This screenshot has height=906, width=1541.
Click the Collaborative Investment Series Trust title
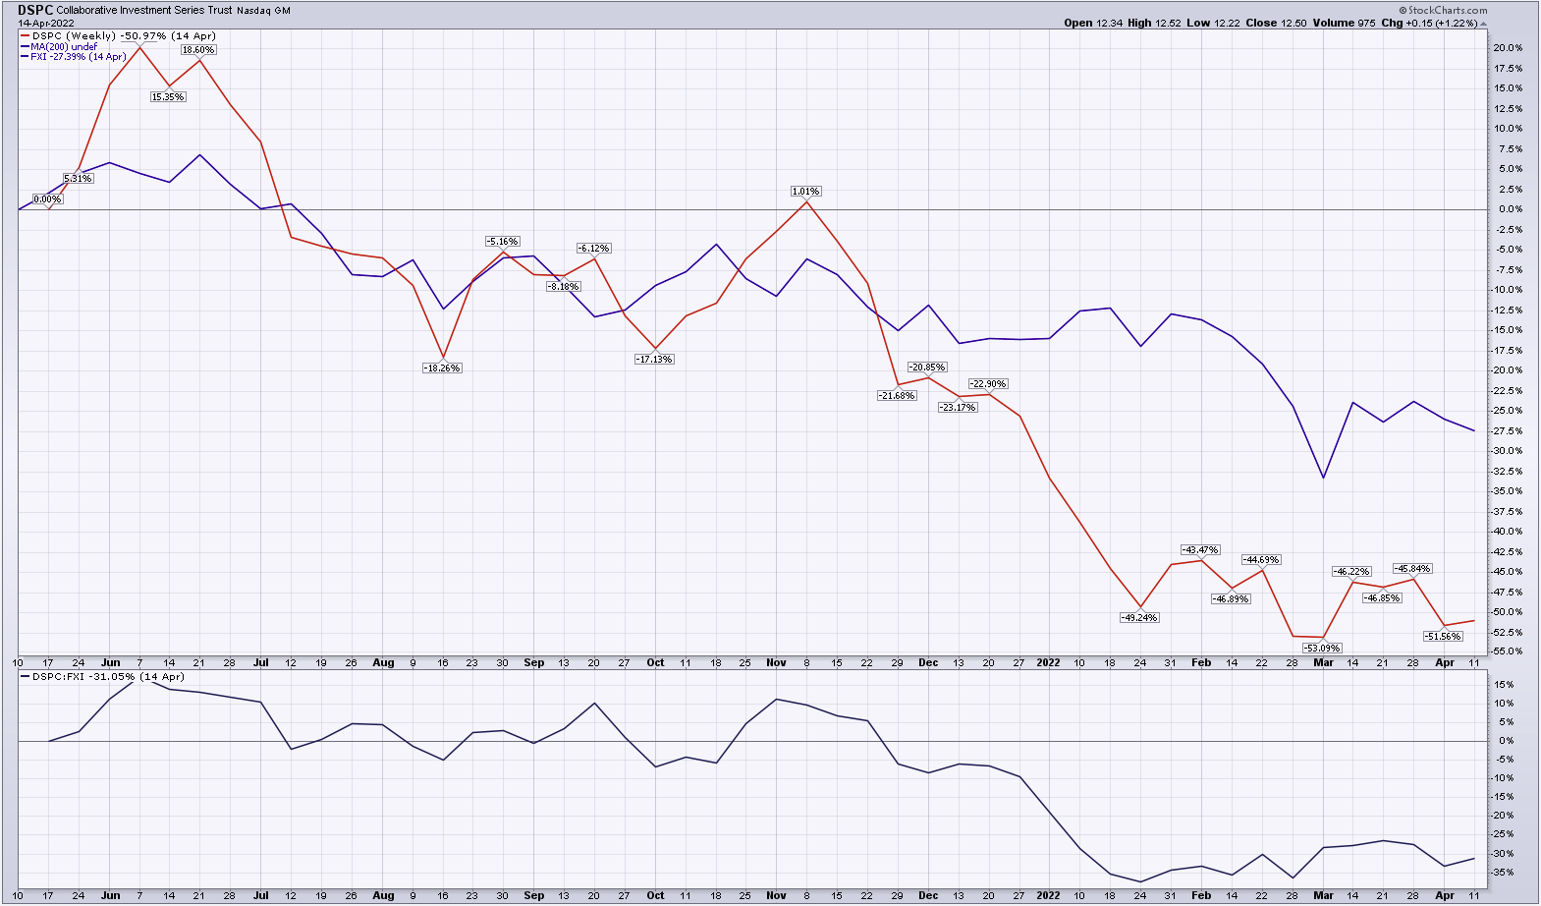144,10
